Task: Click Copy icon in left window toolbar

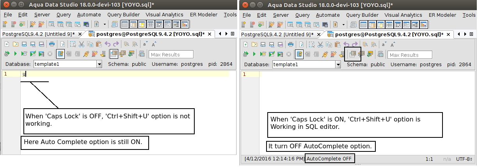Action: click(x=90, y=44)
